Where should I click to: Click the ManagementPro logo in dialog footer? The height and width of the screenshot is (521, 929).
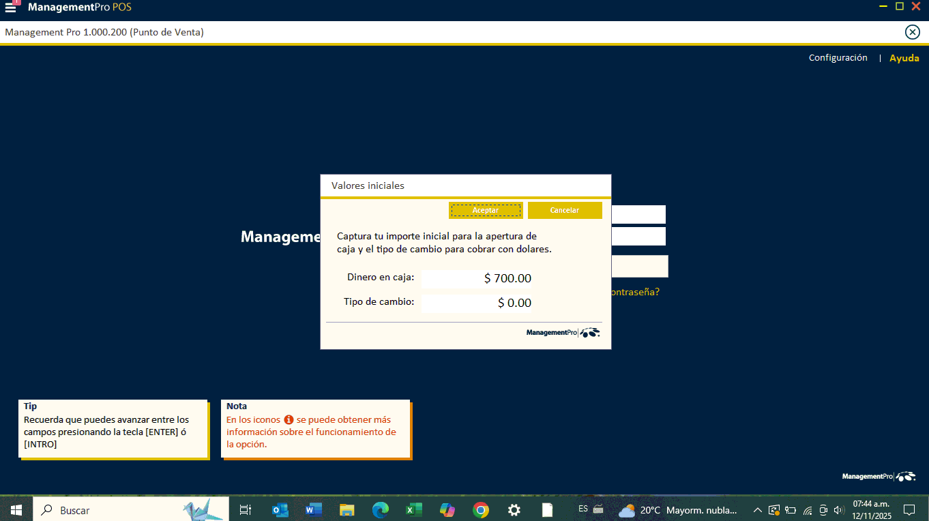[x=563, y=333]
